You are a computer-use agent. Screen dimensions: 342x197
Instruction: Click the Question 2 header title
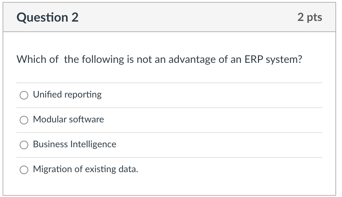pos(48,17)
